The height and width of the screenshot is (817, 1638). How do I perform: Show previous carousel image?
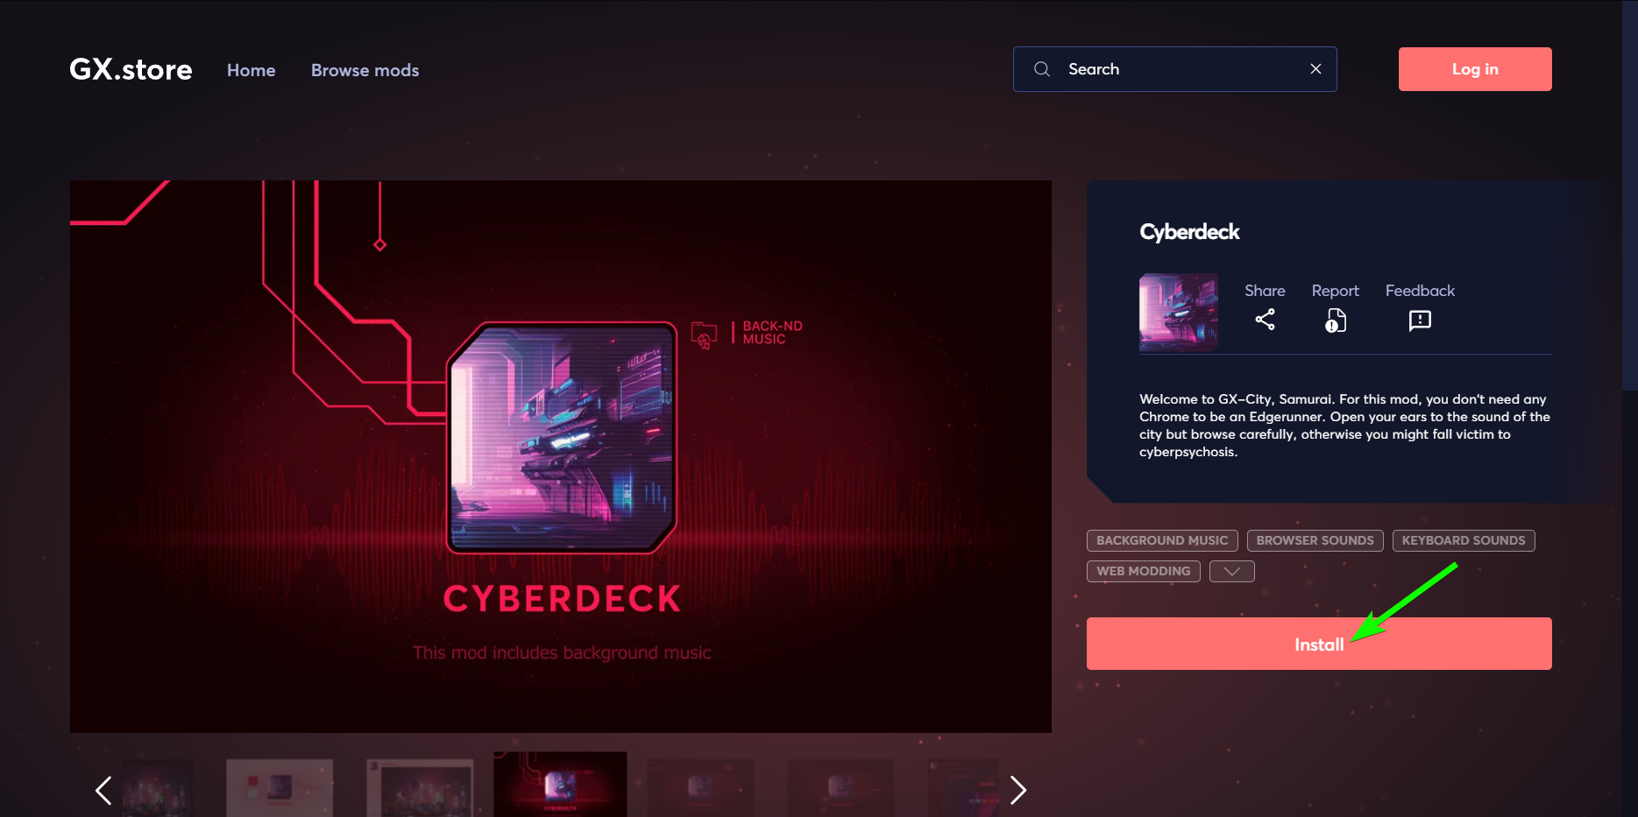coord(103,790)
